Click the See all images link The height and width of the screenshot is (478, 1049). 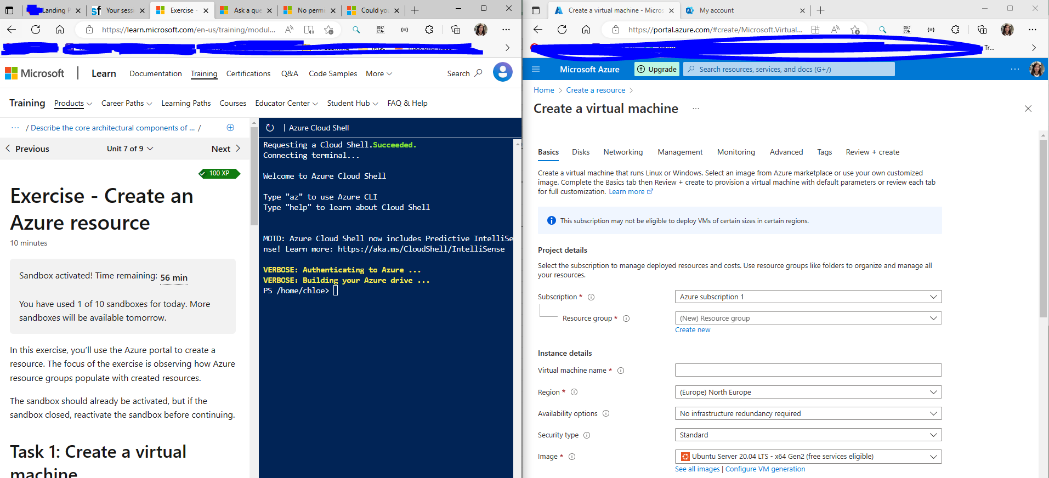698,469
